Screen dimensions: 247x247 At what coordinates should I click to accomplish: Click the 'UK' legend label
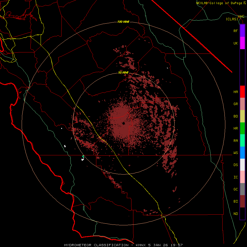235,43
